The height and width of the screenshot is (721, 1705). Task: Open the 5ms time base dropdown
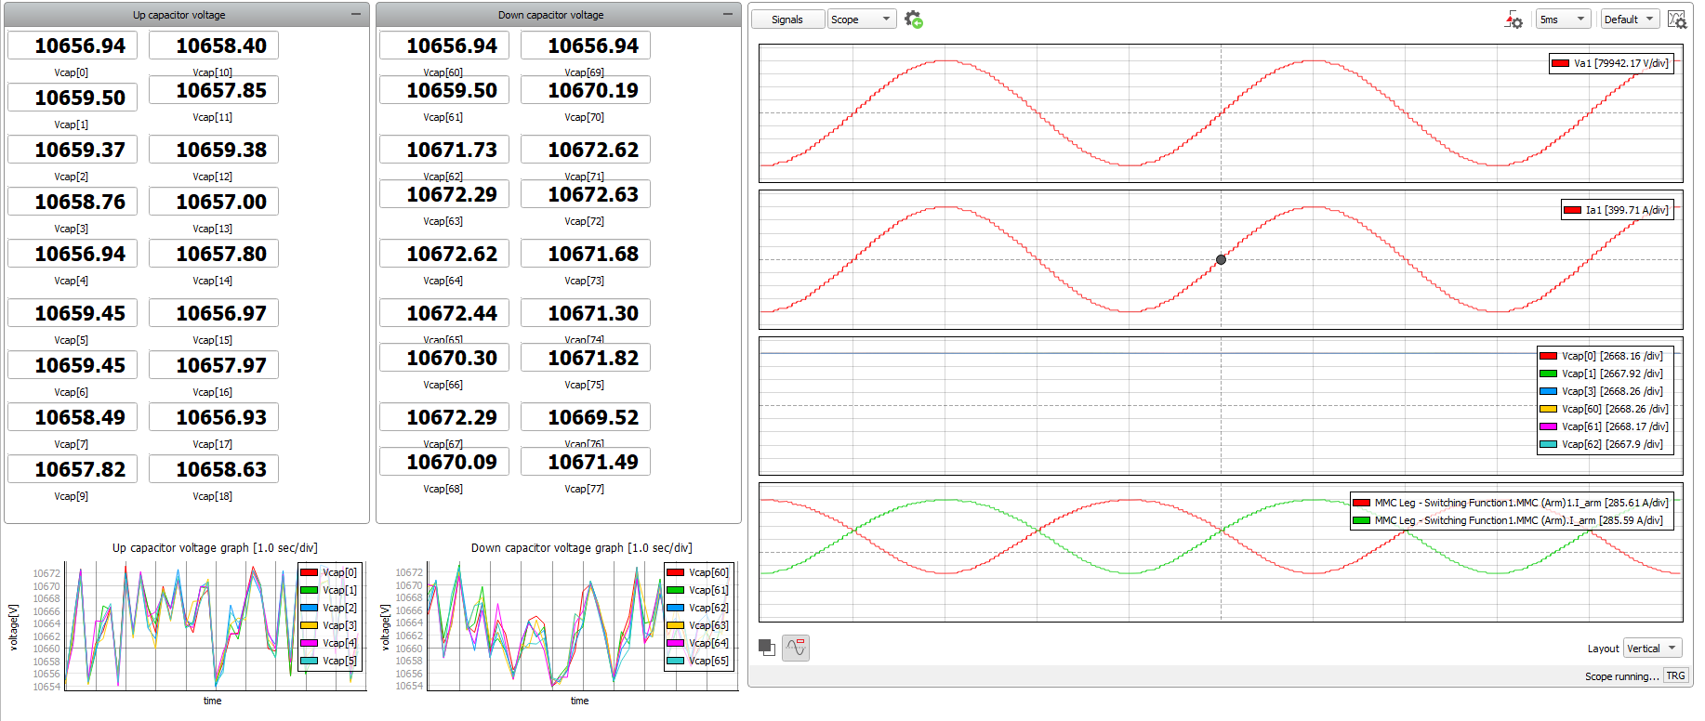1564,20
